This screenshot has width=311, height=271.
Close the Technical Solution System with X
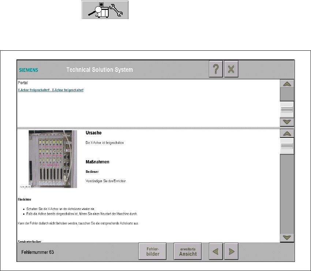click(231, 69)
